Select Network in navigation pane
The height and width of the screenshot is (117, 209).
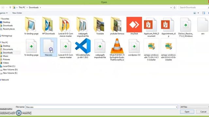pos(5,80)
